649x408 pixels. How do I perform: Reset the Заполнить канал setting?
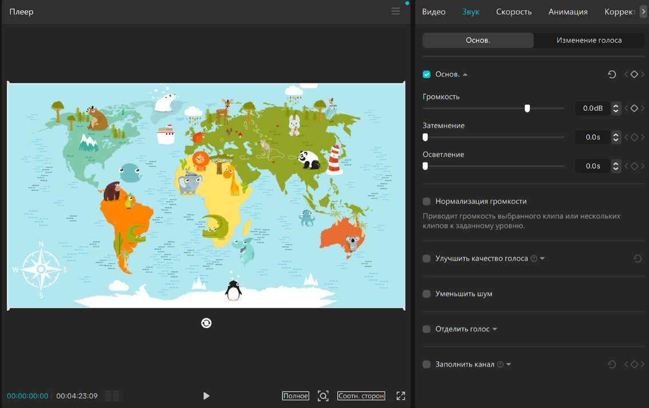coord(612,365)
